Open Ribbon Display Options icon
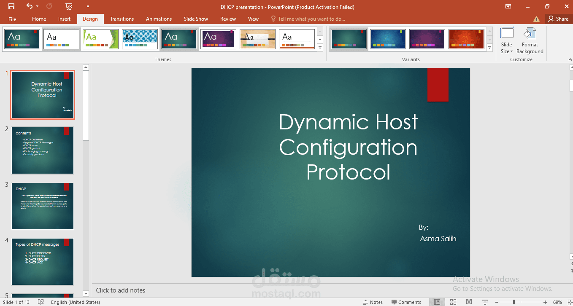The width and height of the screenshot is (573, 306). 508,6
